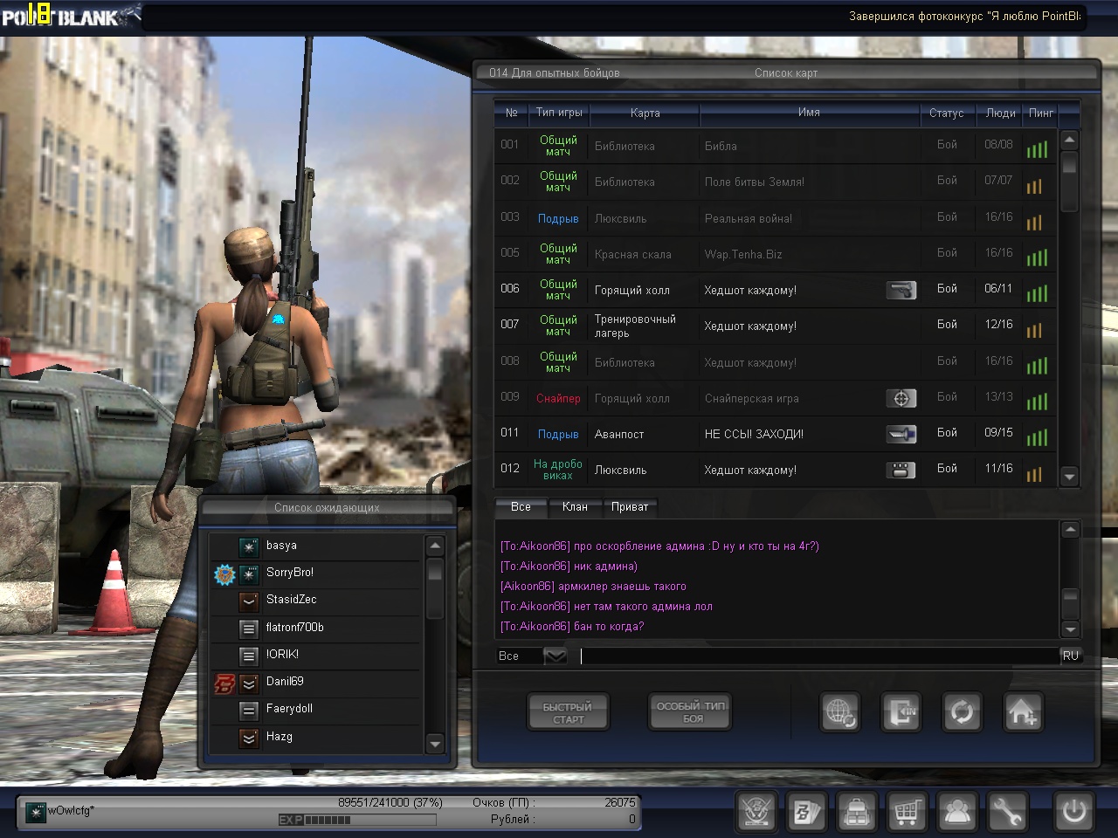Screen dimensions: 1118x838
Task: Sort rooms by Имя column header
Action: pyautogui.click(x=809, y=113)
